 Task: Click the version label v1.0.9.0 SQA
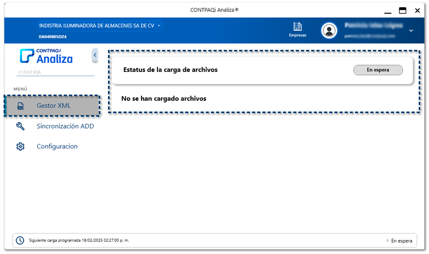click(29, 72)
